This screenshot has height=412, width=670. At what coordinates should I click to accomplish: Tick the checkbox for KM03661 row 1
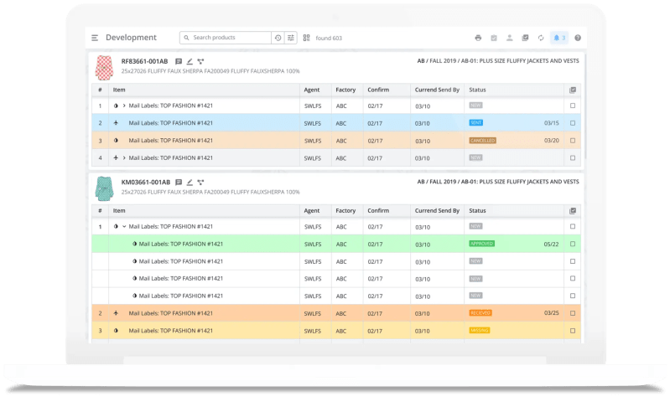573,226
